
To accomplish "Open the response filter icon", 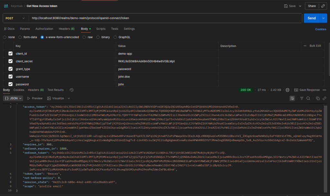I will 302,99.
